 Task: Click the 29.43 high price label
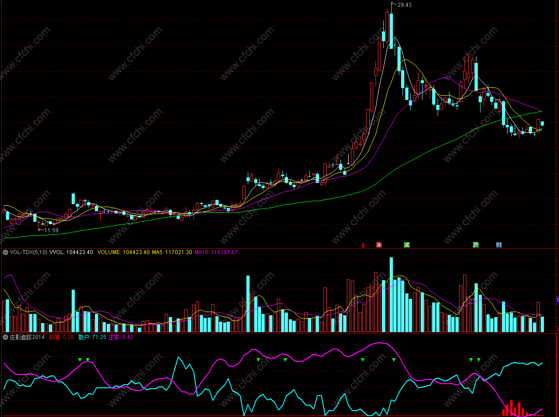tap(404, 5)
